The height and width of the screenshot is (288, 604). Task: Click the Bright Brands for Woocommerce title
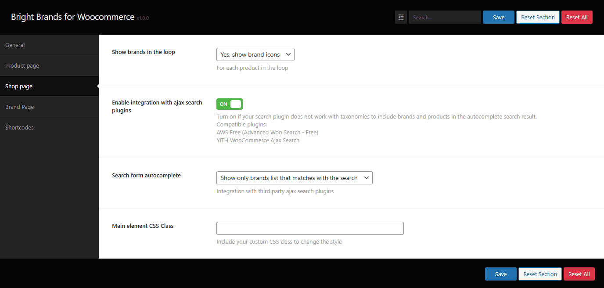coord(73,17)
